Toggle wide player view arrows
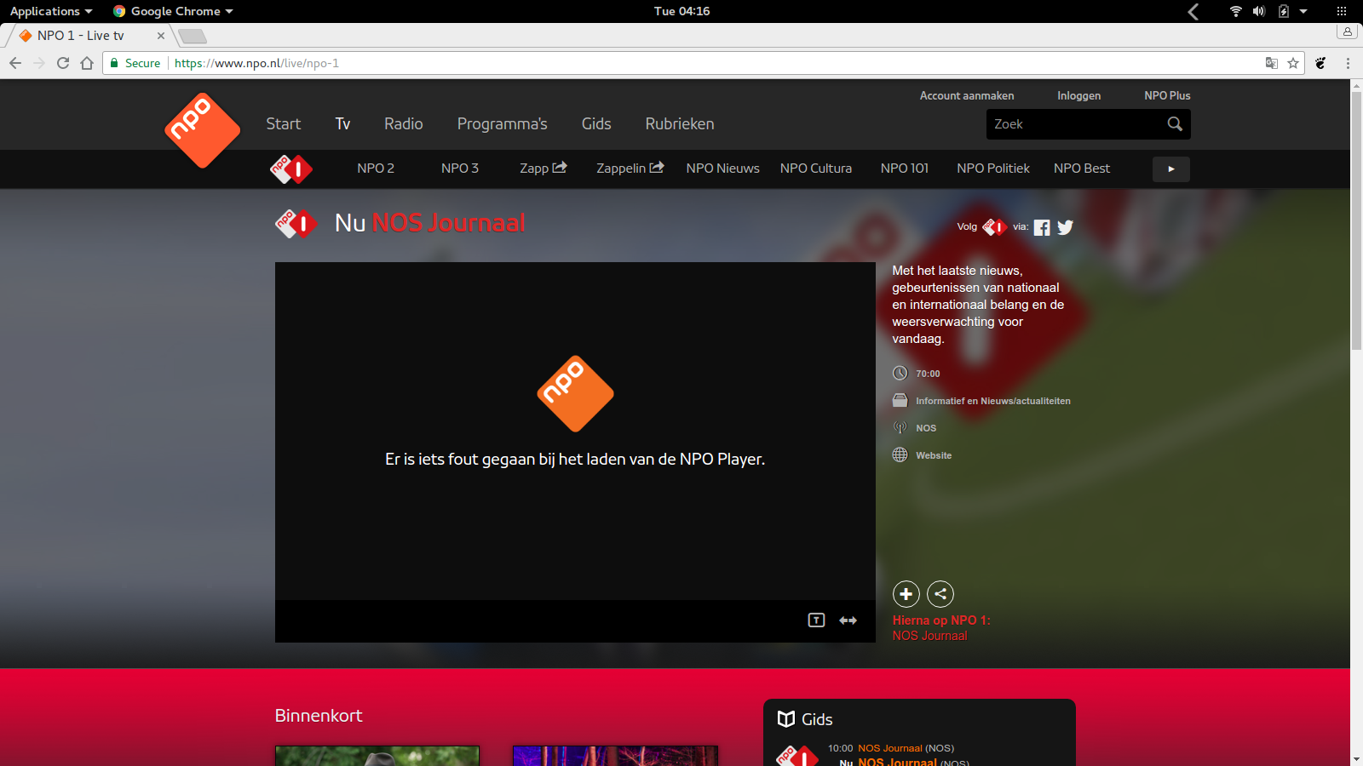This screenshot has height=766, width=1363. pos(848,620)
